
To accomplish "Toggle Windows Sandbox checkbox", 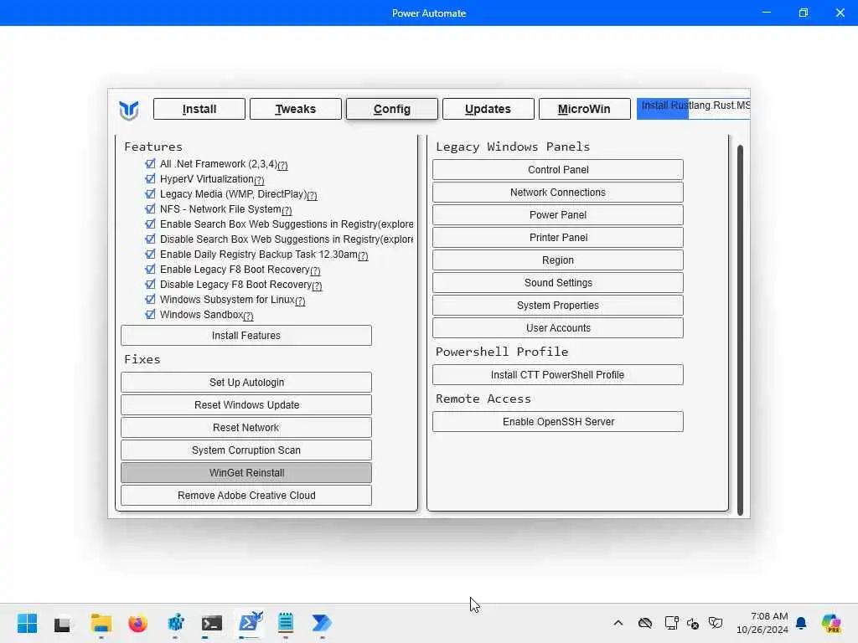I will pyautogui.click(x=150, y=314).
